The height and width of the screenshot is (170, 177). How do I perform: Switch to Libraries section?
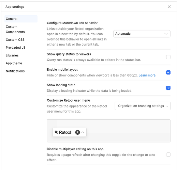(12, 55)
